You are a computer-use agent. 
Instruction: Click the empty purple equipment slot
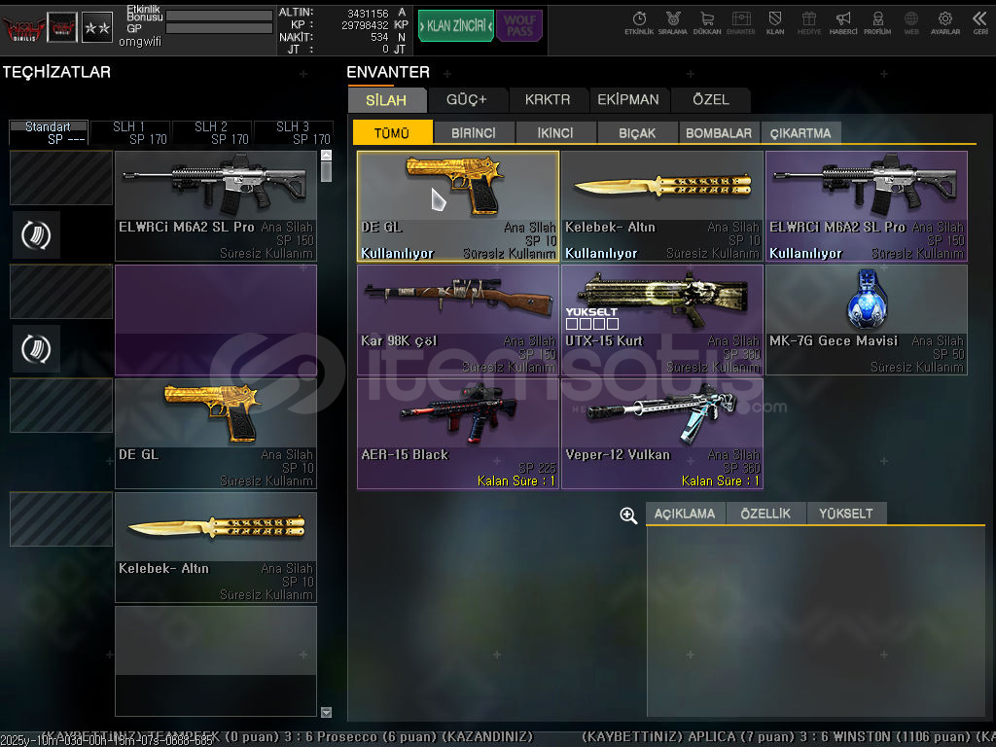click(x=216, y=320)
